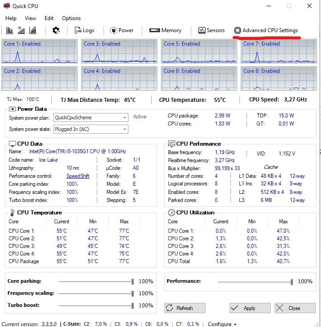
Task: Click the L3 cache 6 MB value
Action: 266,200
